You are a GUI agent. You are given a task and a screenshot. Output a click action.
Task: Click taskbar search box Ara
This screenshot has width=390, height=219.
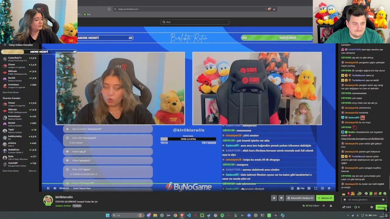[x=128, y=215]
